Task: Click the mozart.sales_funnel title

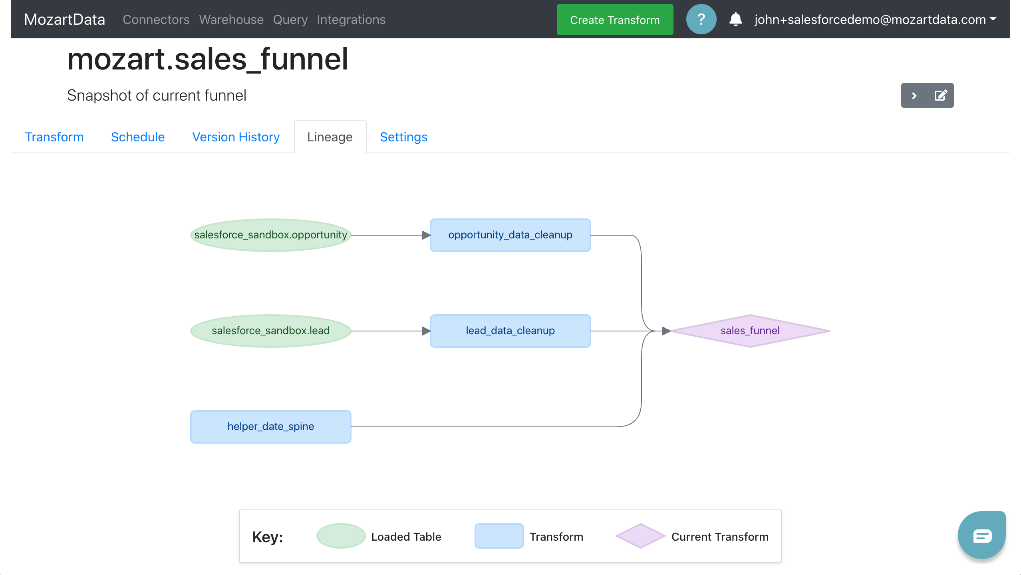Action: coord(208,59)
